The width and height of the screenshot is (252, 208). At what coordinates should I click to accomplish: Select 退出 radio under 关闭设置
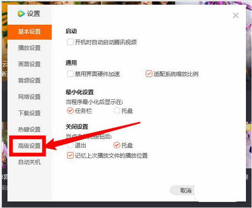coord(70,145)
